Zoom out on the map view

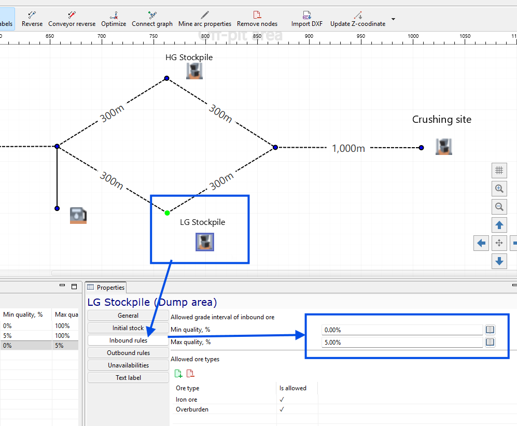point(499,207)
